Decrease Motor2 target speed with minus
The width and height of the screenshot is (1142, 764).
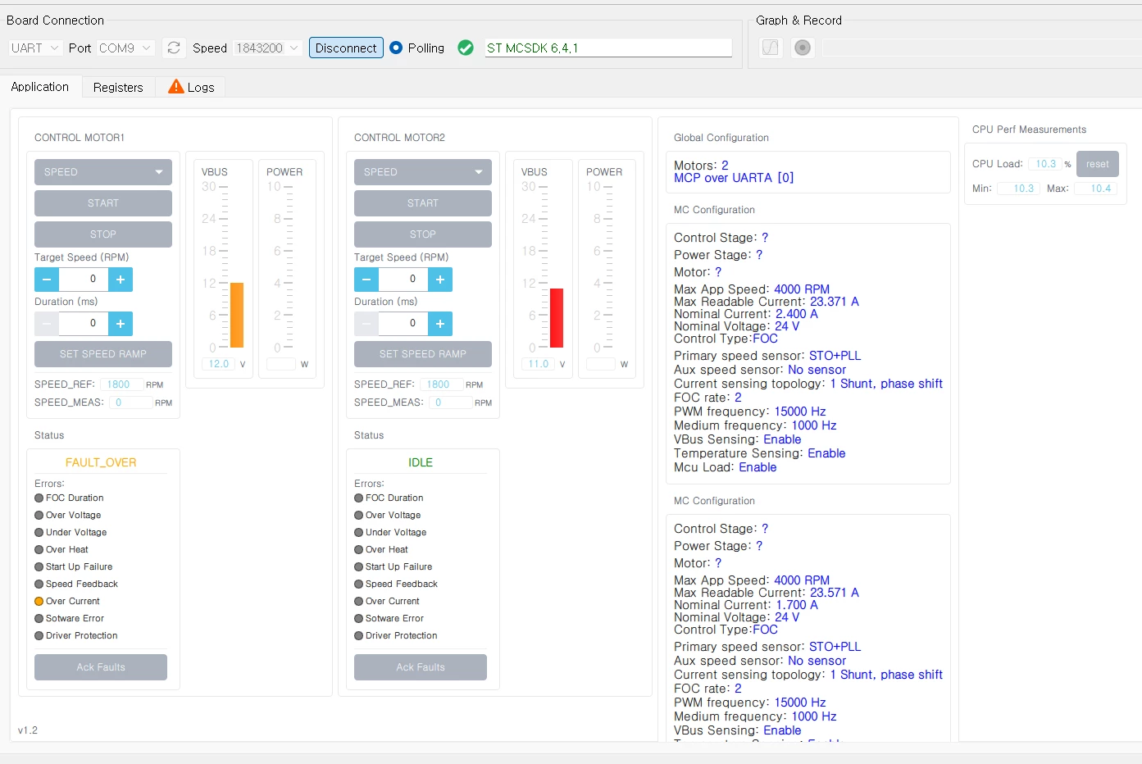click(366, 280)
